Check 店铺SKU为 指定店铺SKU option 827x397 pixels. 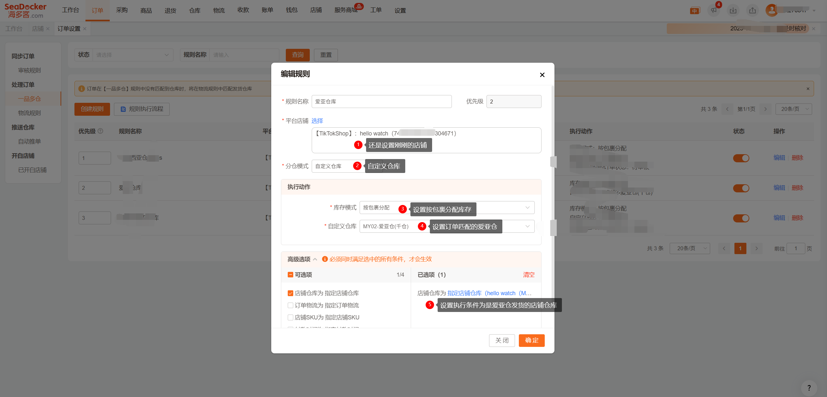(x=290, y=317)
